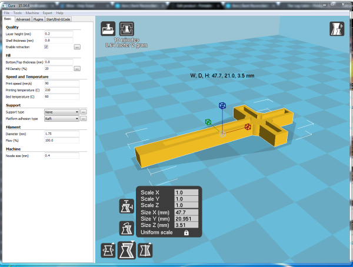Select the Scale tool icon
The image size is (353, 267).
point(126,250)
